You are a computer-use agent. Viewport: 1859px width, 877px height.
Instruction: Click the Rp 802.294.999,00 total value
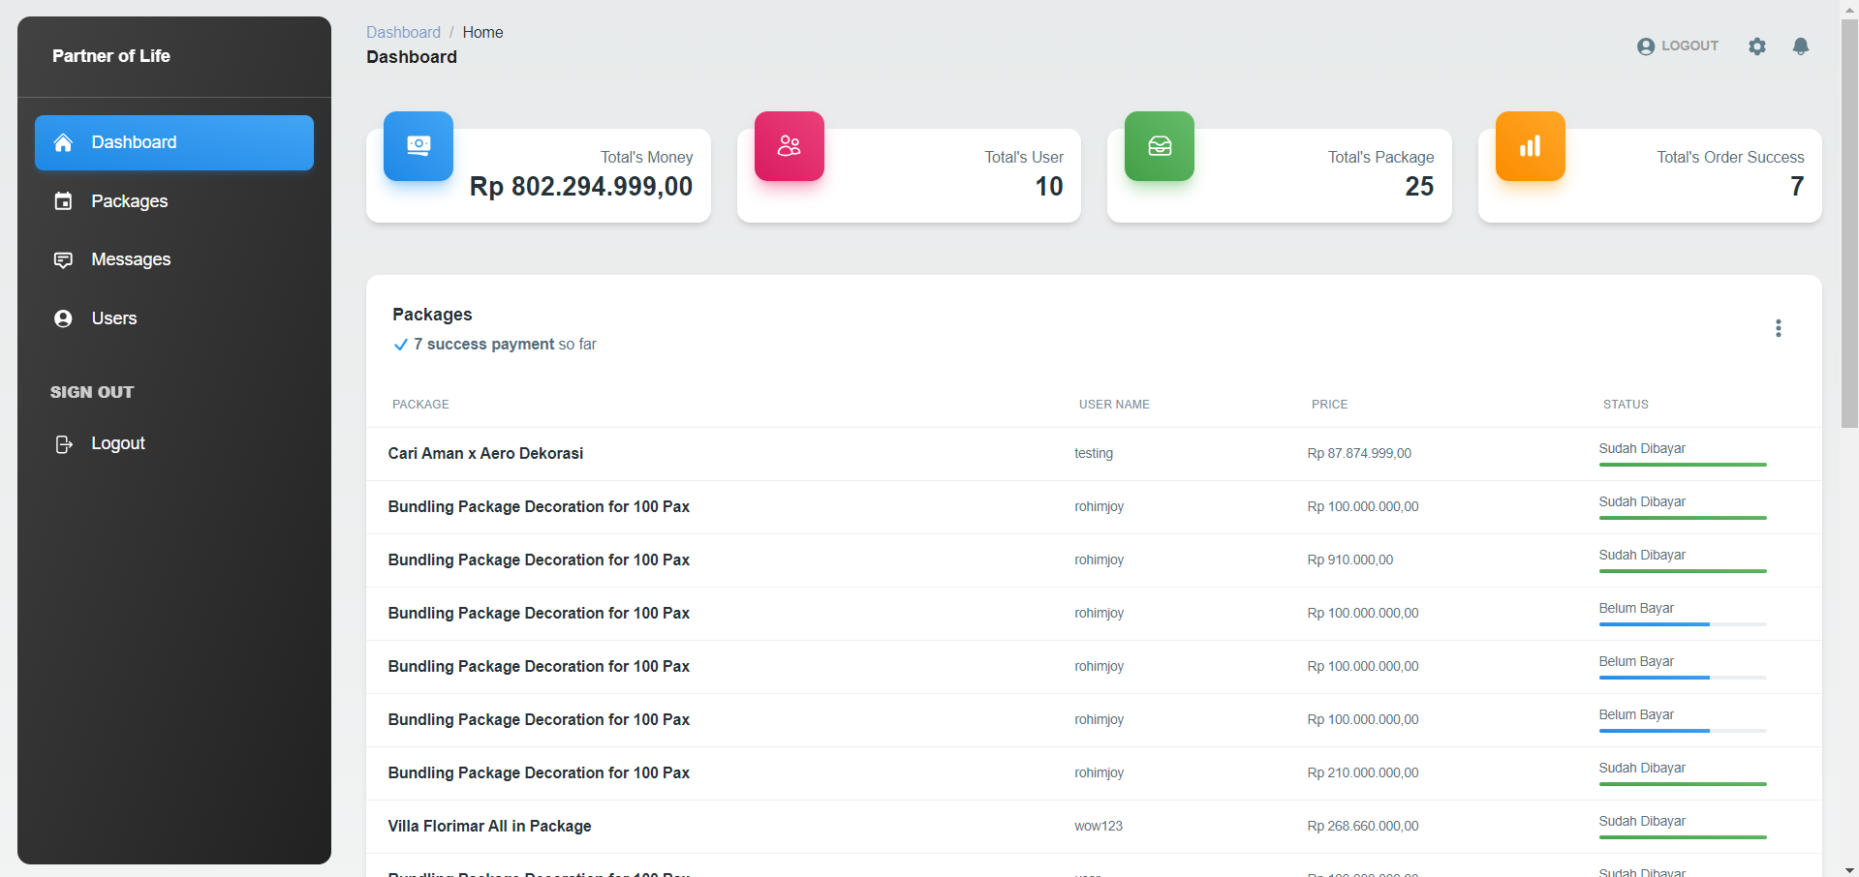(x=581, y=186)
